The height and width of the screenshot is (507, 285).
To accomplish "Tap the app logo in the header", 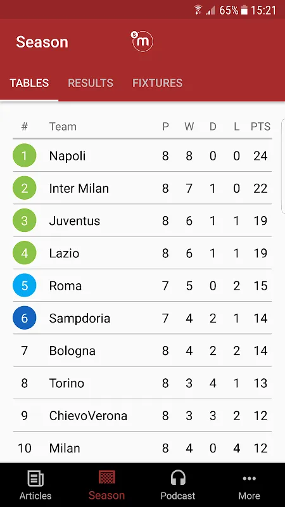I will click(142, 41).
